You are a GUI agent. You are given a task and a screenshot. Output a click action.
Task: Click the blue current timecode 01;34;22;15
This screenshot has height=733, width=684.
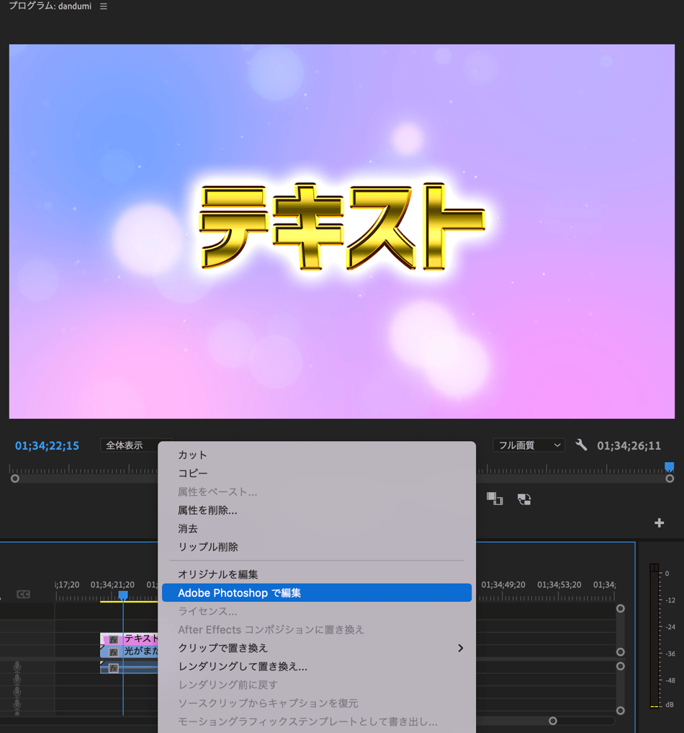pos(47,445)
